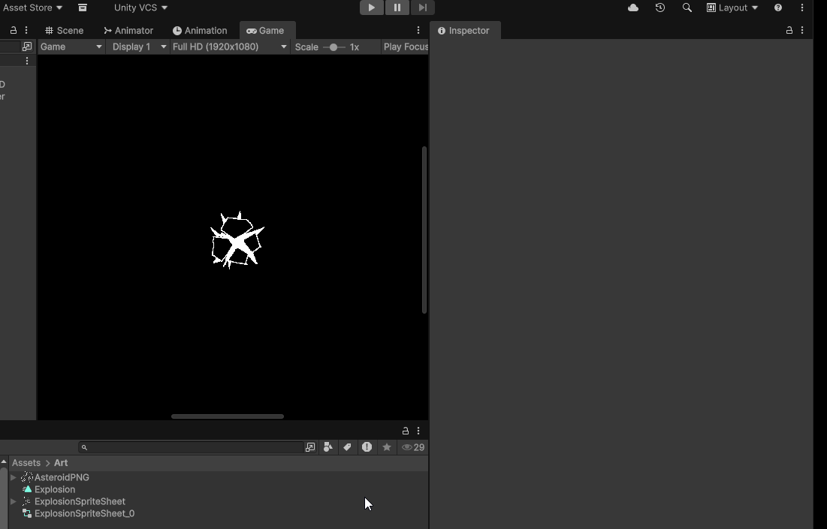The image size is (827, 529).
Task: Toggle the Pause button
Action: [397, 8]
